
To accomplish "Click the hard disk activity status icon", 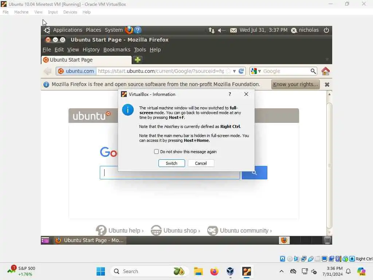I will [282, 259].
